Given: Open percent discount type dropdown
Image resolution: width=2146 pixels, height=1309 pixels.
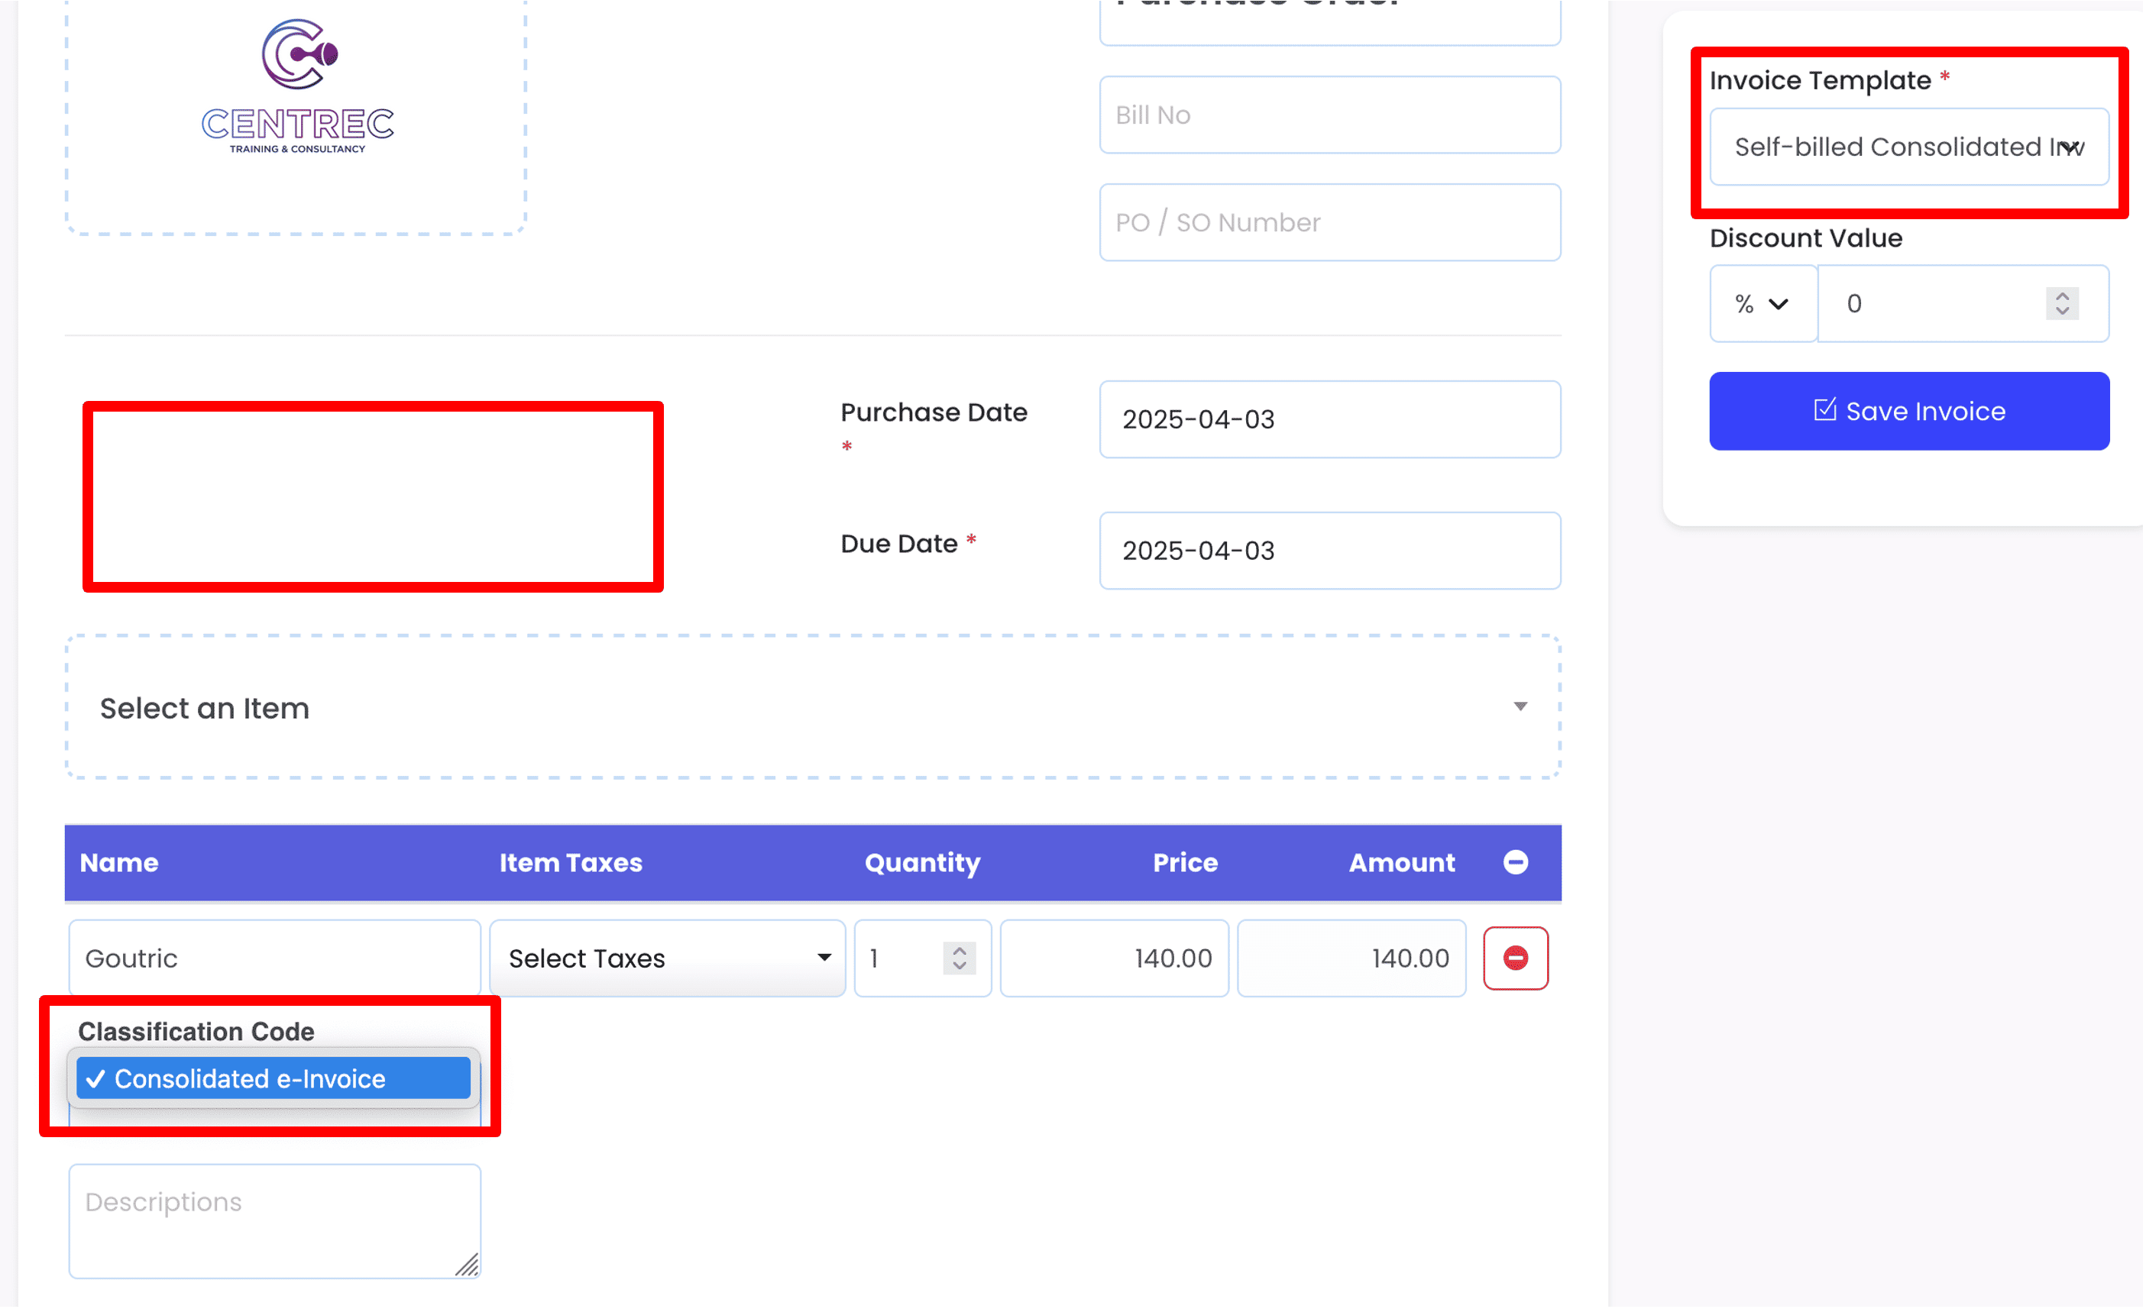Looking at the screenshot, I should click(1762, 303).
